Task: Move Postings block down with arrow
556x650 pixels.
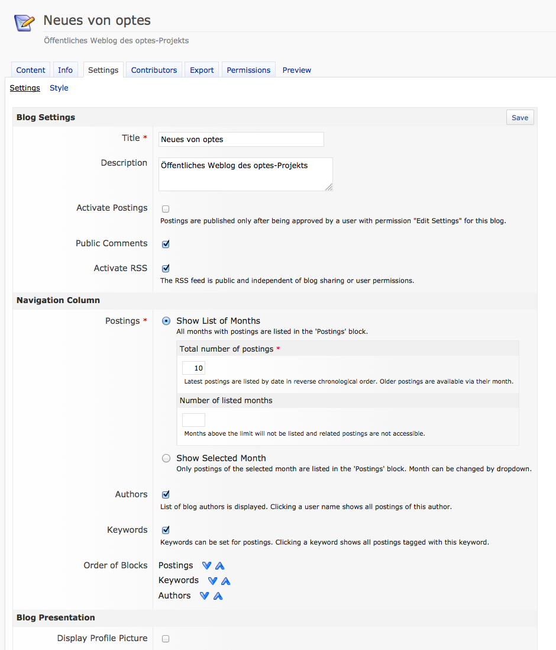Action: [x=206, y=566]
